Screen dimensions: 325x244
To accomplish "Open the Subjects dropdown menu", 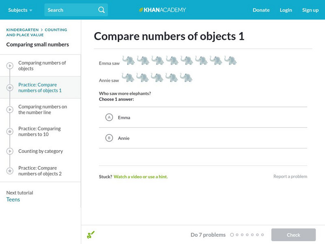I will (20, 10).
